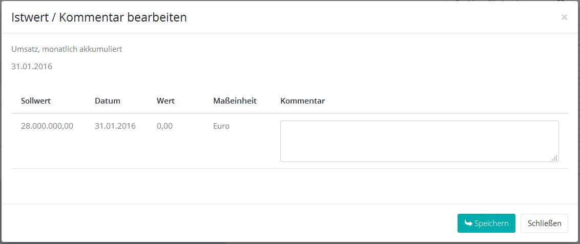This screenshot has width=580, height=244.
Task: Click the Sollwert column header
Action: [36, 101]
